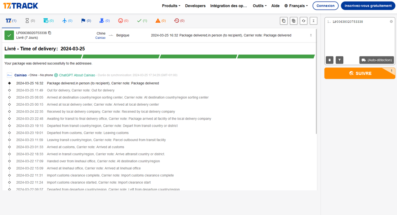Image resolution: width=397 pixels, height=215 pixels.
Task: Copy tracking number LP00638020753338 icon
Action: point(50,33)
